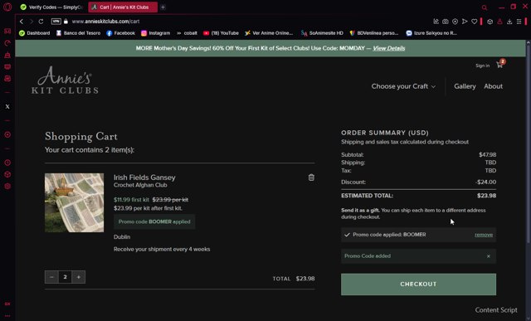Open Facebook bookmark

(x=120, y=33)
